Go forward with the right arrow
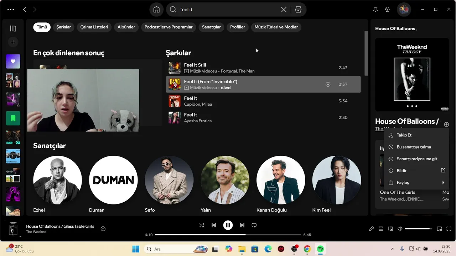Screen dimensions: 456x256 tap(35, 10)
